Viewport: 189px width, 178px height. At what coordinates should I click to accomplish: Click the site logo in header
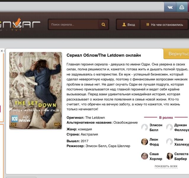(x=20, y=25)
